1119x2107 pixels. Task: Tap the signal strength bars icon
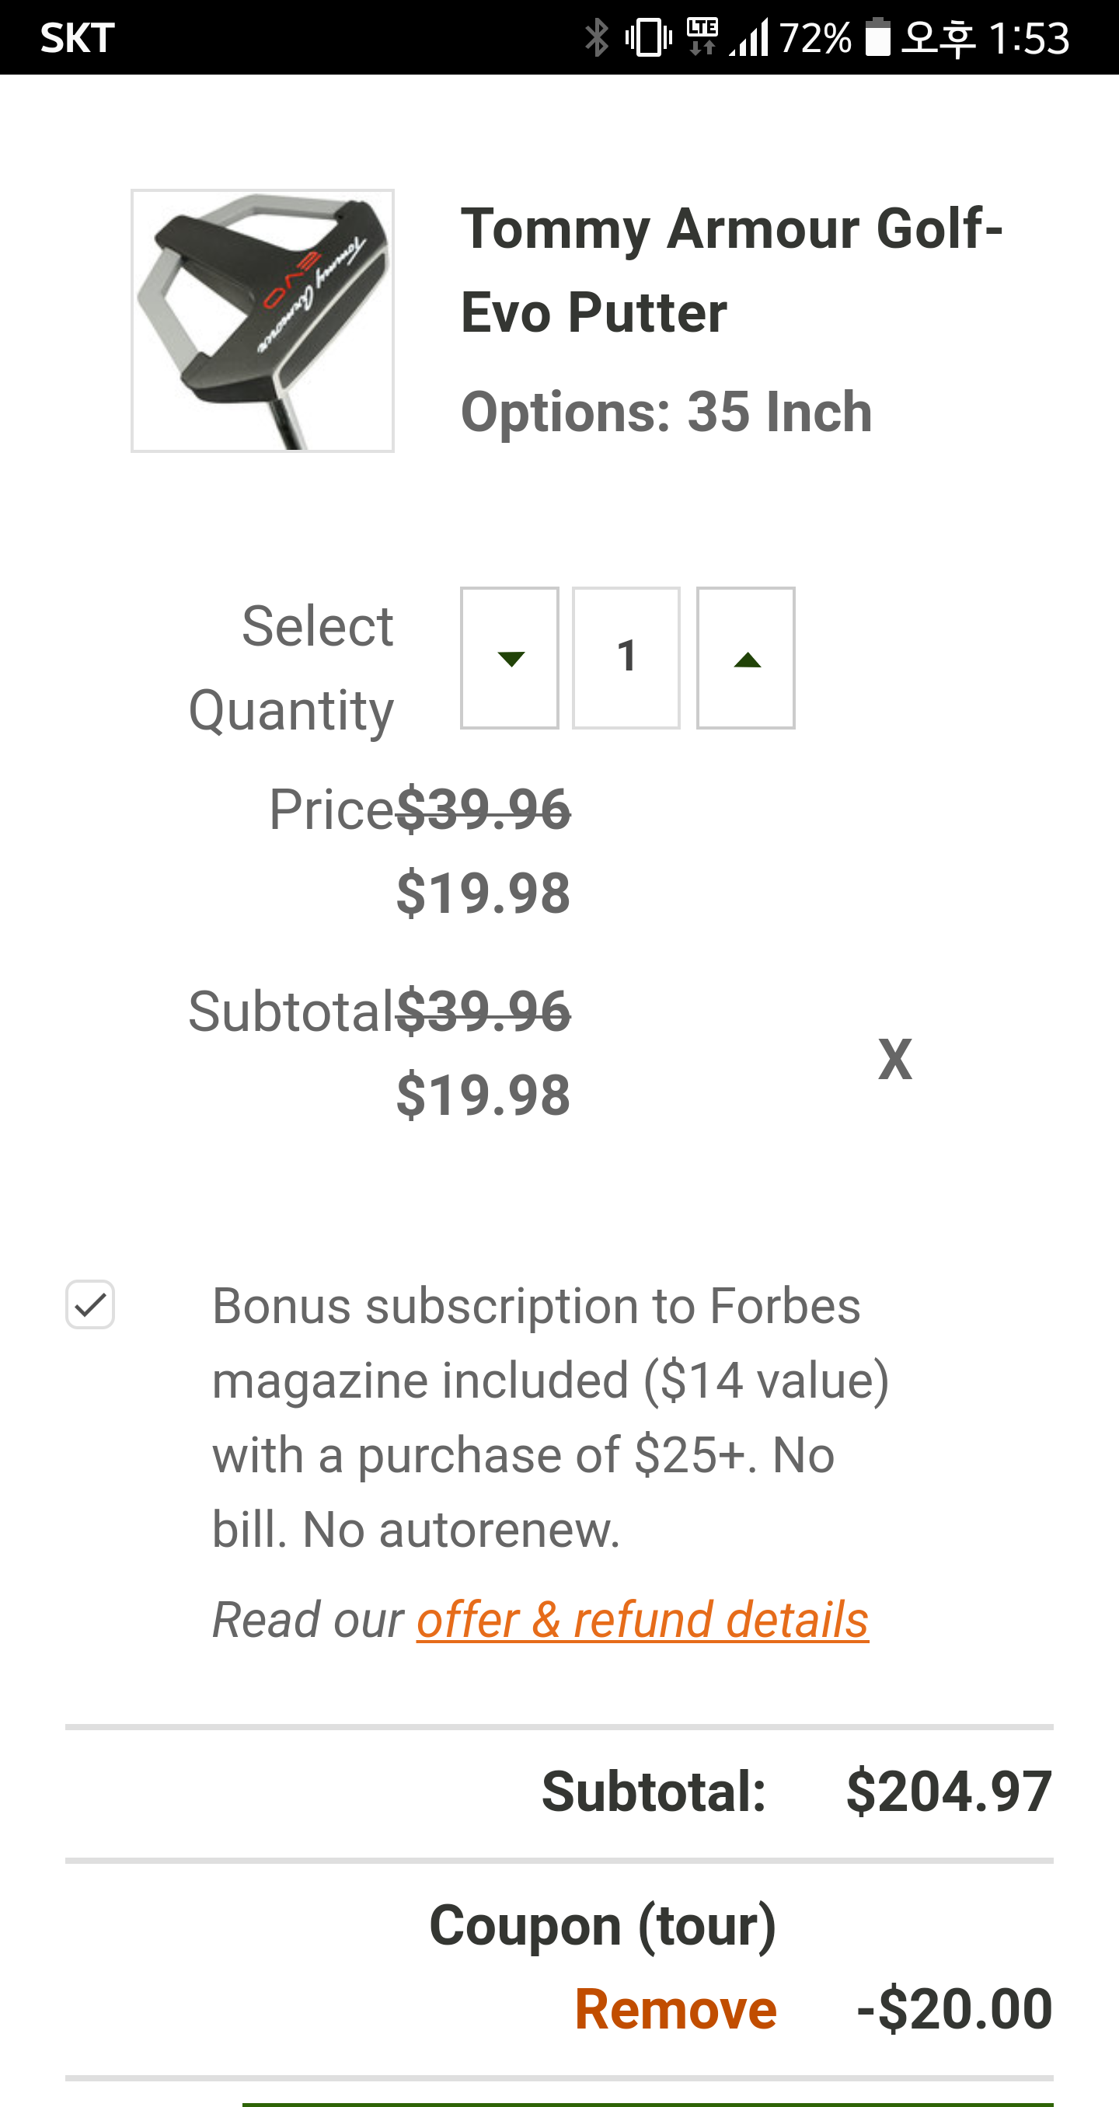tap(749, 37)
